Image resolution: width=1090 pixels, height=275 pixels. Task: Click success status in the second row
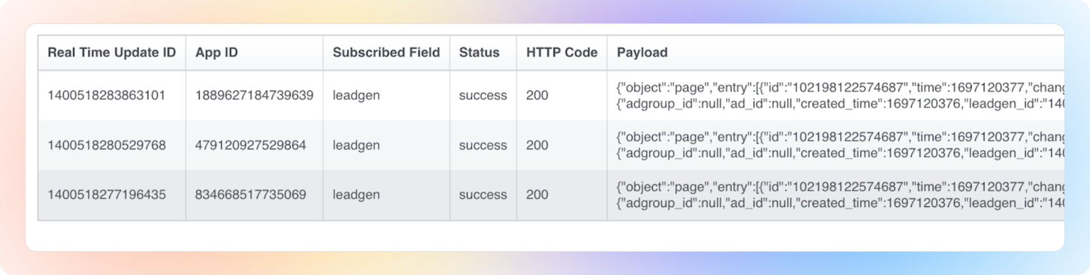click(482, 145)
